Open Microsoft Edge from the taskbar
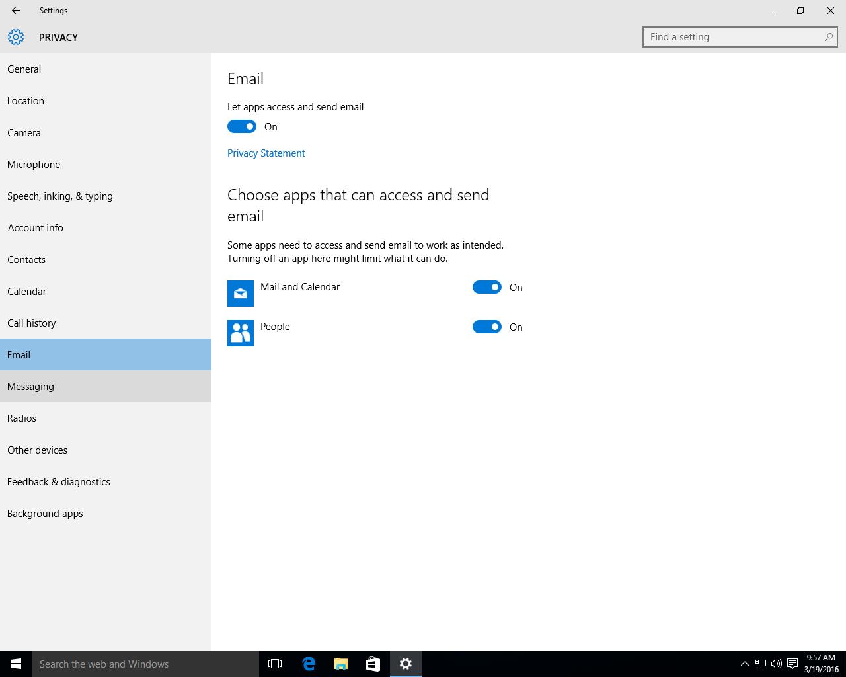Image resolution: width=846 pixels, height=677 pixels. point(309,664)
